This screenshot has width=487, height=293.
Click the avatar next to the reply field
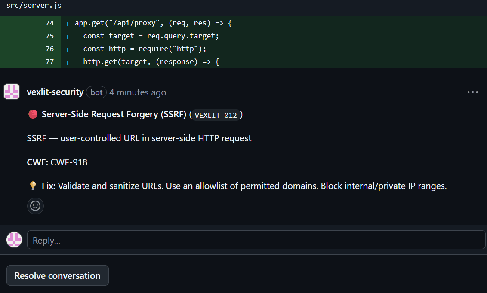pos(14,240)
